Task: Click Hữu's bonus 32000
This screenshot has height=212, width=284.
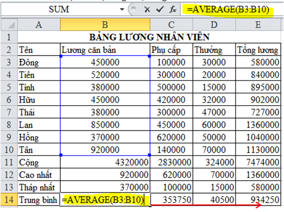Action: click(214, 100)
